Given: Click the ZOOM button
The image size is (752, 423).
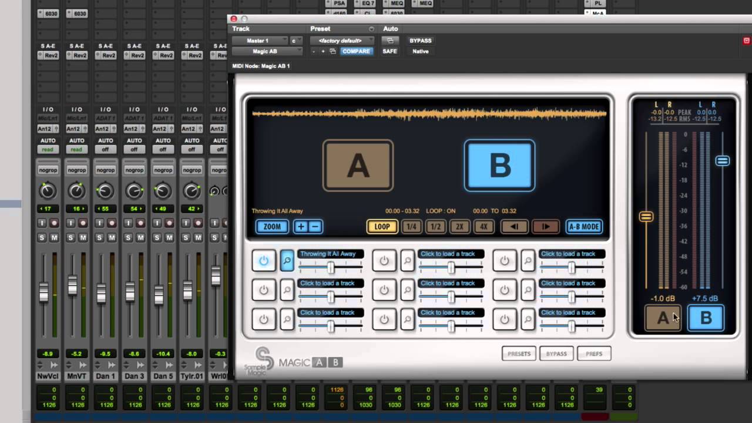Looking at the screenshot, I should tap(272, 227).
